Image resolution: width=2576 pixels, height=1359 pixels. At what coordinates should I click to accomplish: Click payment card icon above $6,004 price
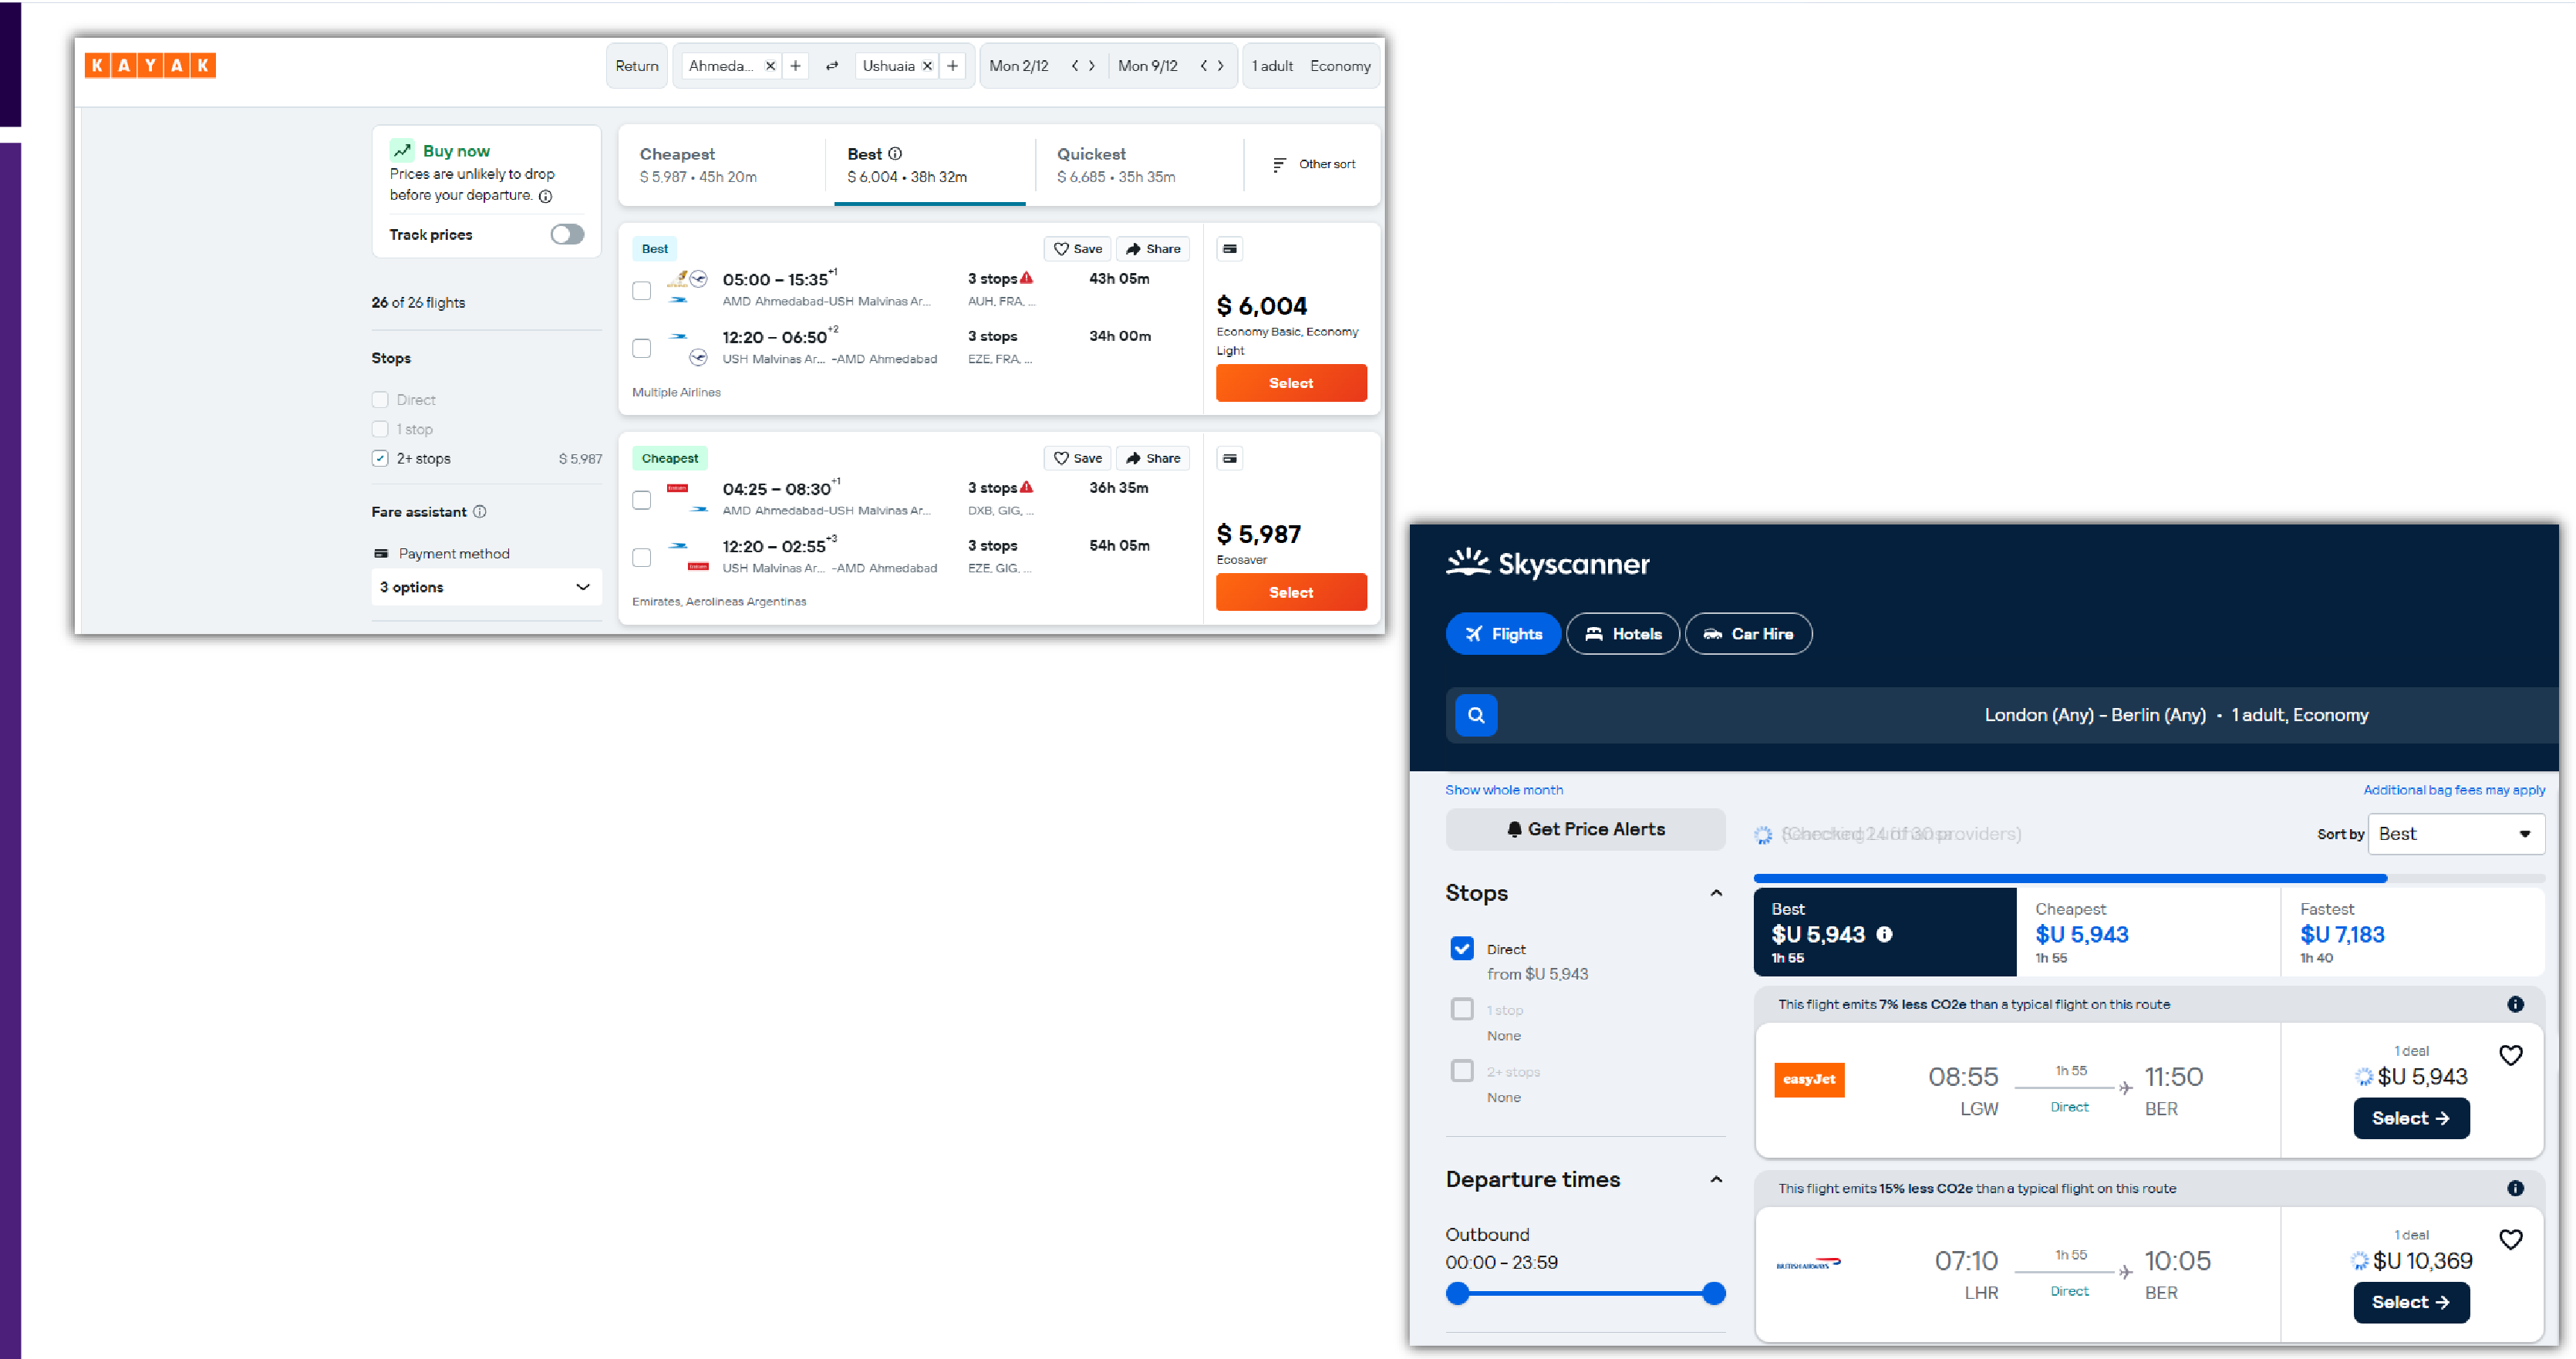1229,249
